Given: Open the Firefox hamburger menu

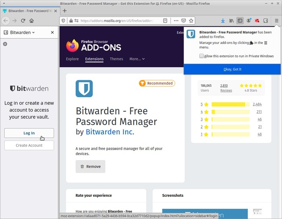Looking at the screenshot, I should [x=276, y=21].
